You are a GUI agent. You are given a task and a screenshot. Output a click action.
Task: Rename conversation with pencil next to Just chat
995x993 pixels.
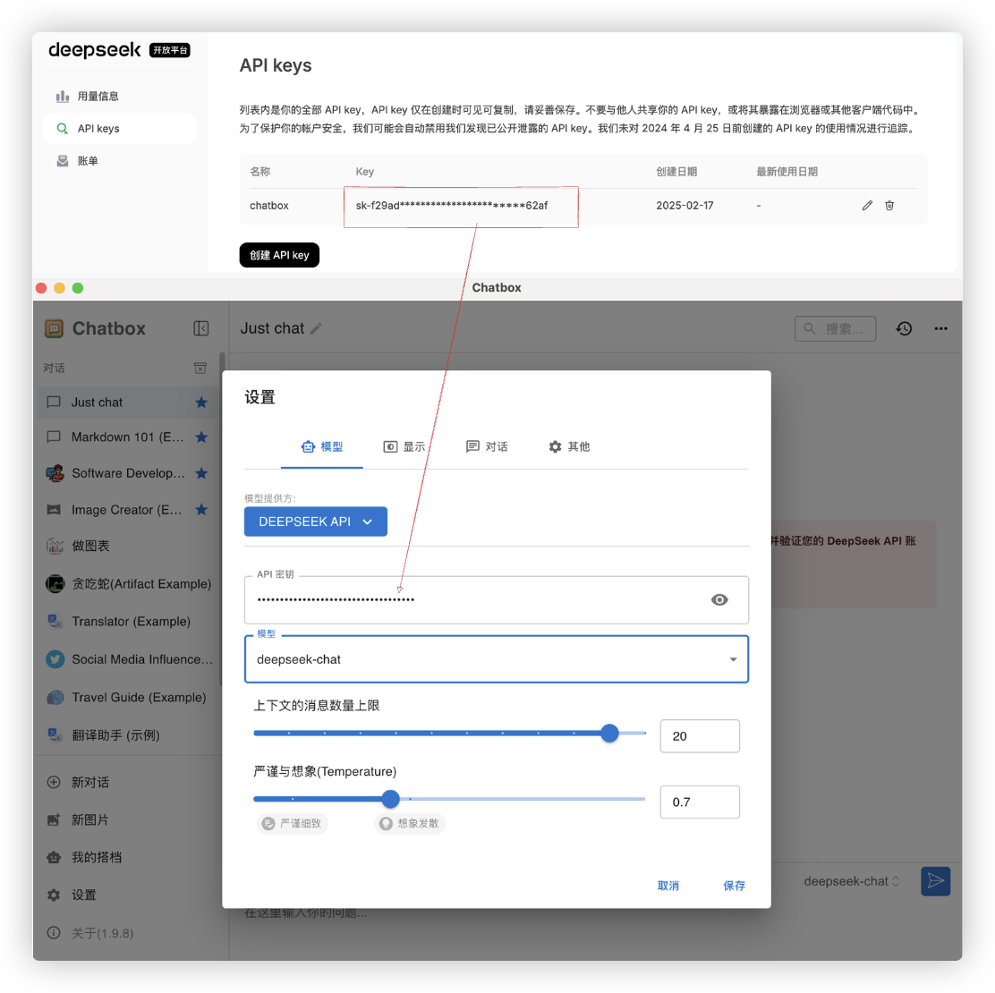316,328
